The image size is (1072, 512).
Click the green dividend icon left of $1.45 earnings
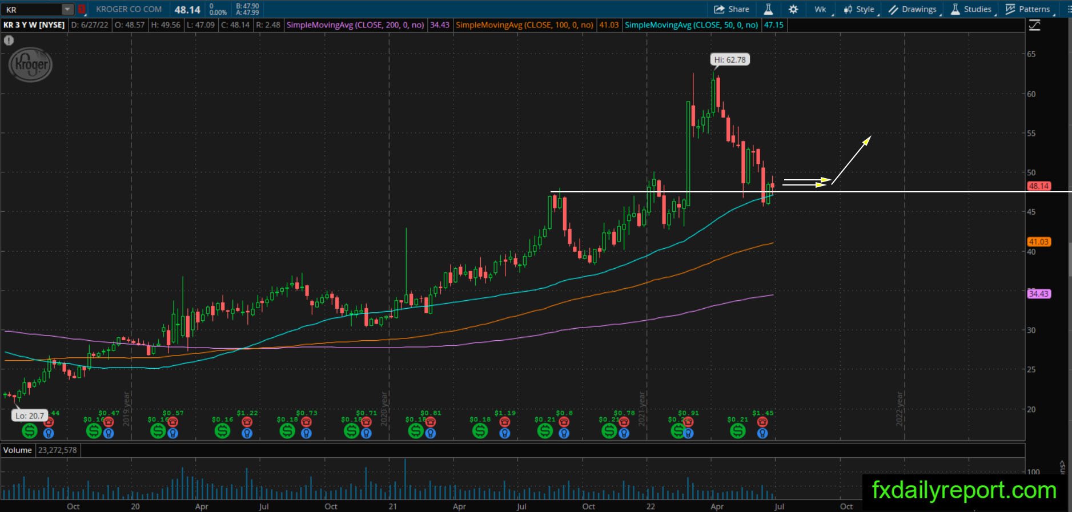pos(737,431)
